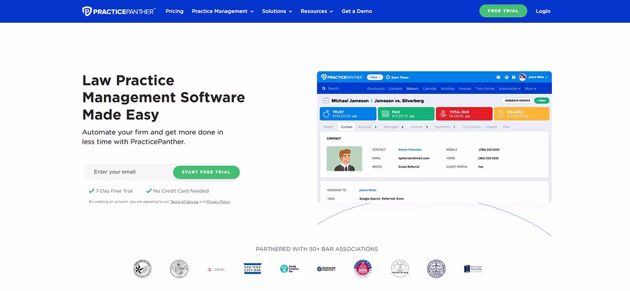Image resolution: width=630 pixels, height=291 pixels.
Task: Click the Start Timer clock icon
Action: pyautogui.click(x=388, y=77)
